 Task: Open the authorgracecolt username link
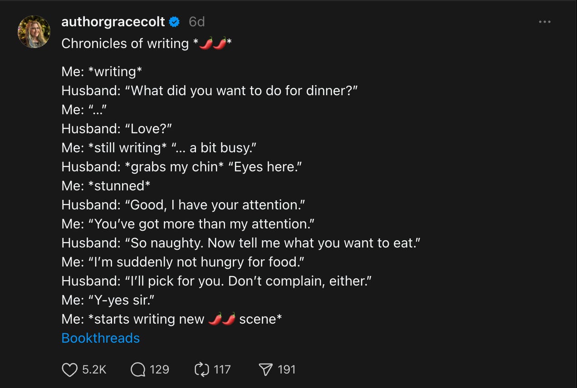tap(113, 21)
